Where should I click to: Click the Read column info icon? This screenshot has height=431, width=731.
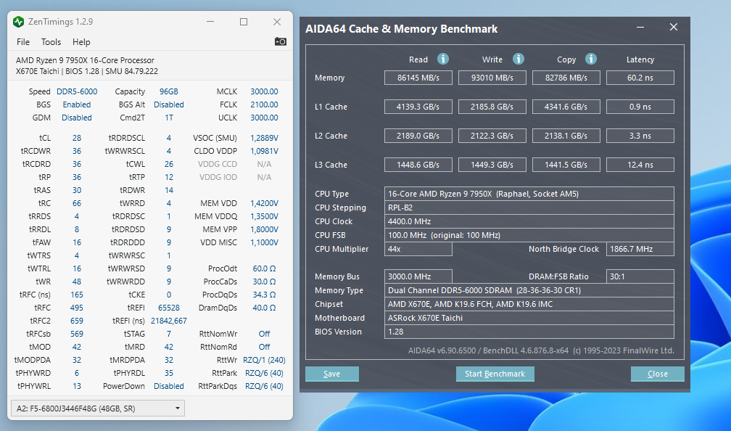(443, 59)
